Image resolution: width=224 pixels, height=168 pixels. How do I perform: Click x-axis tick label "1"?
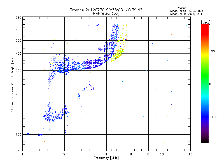point(22,154)
